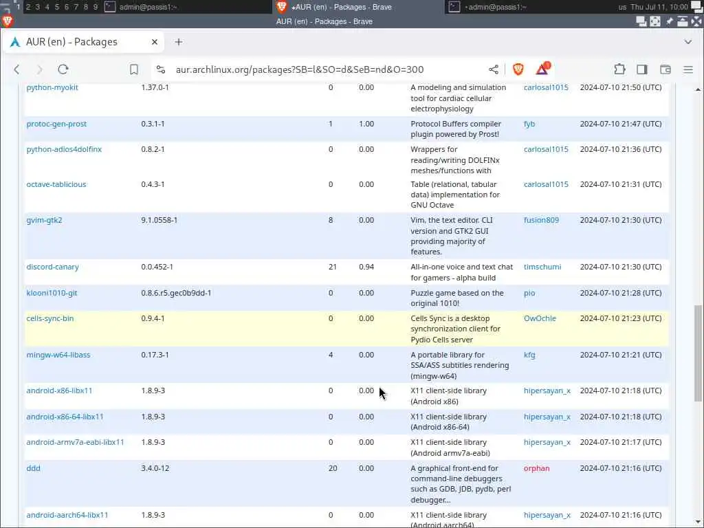Image resolution: width=704 pixels, height=528 pixels.
Task: View maintainer fyb's profile
Action: tap(529, 124)
